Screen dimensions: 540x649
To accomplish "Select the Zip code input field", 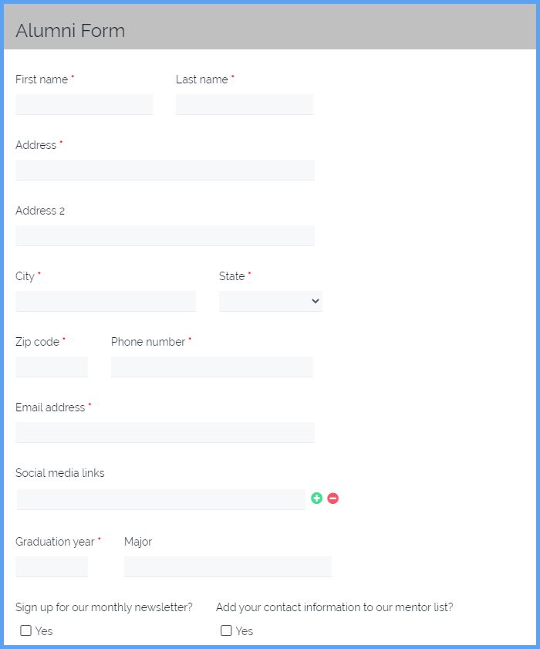I will coord(52,367).
